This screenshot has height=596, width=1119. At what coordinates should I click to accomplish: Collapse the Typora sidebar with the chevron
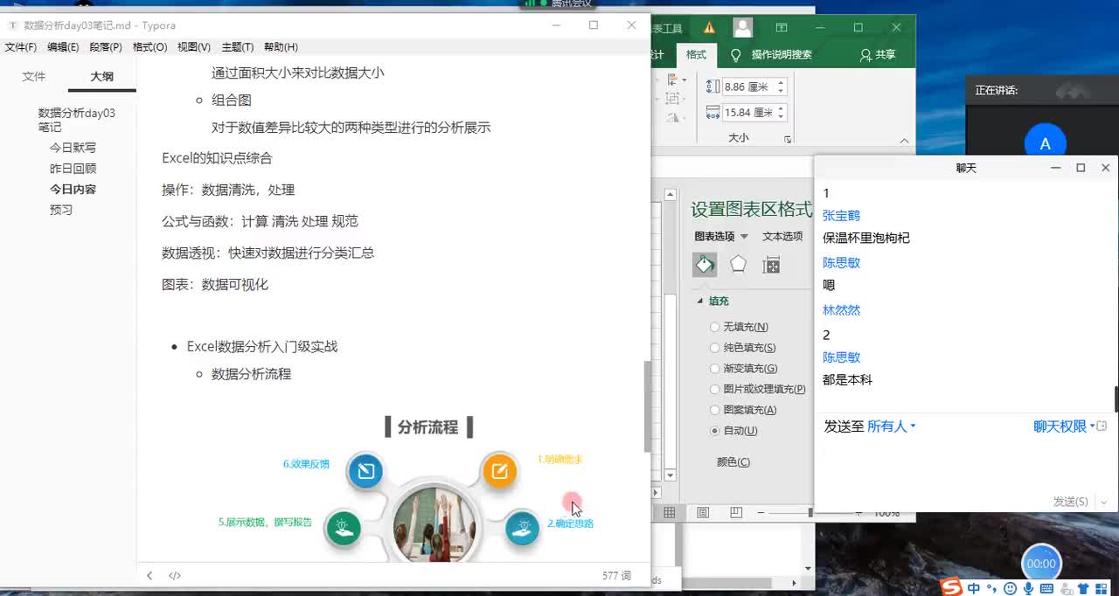click(149, 576)
